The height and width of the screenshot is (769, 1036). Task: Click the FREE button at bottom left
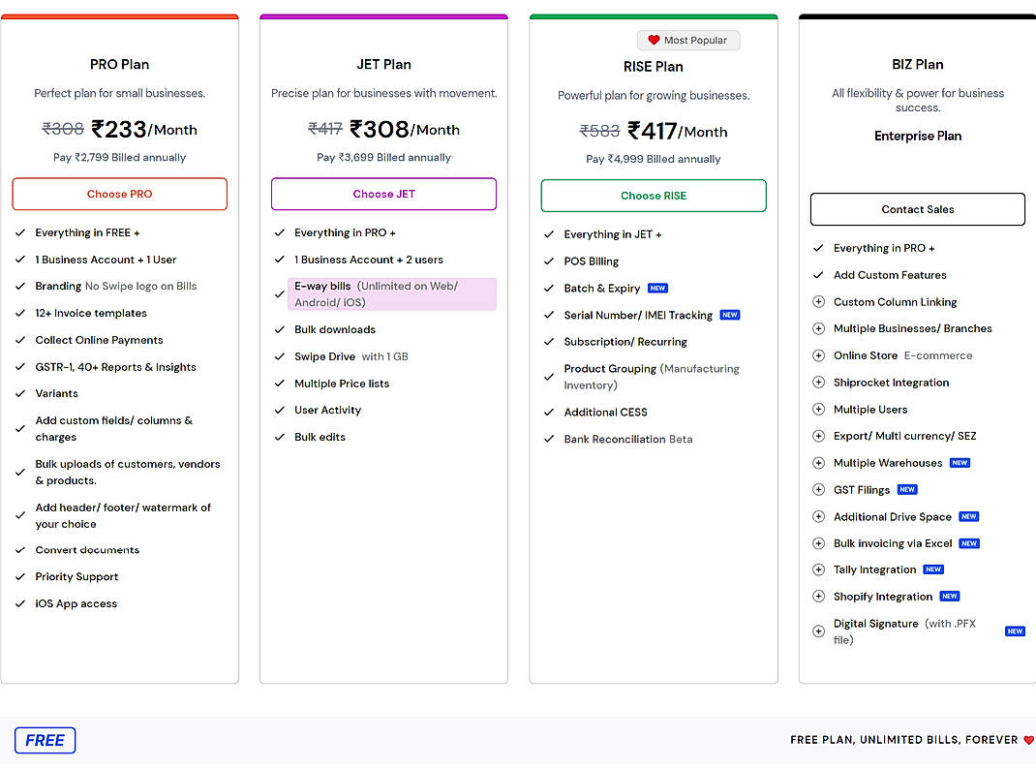pyautogui.click(x=45, y=740)
